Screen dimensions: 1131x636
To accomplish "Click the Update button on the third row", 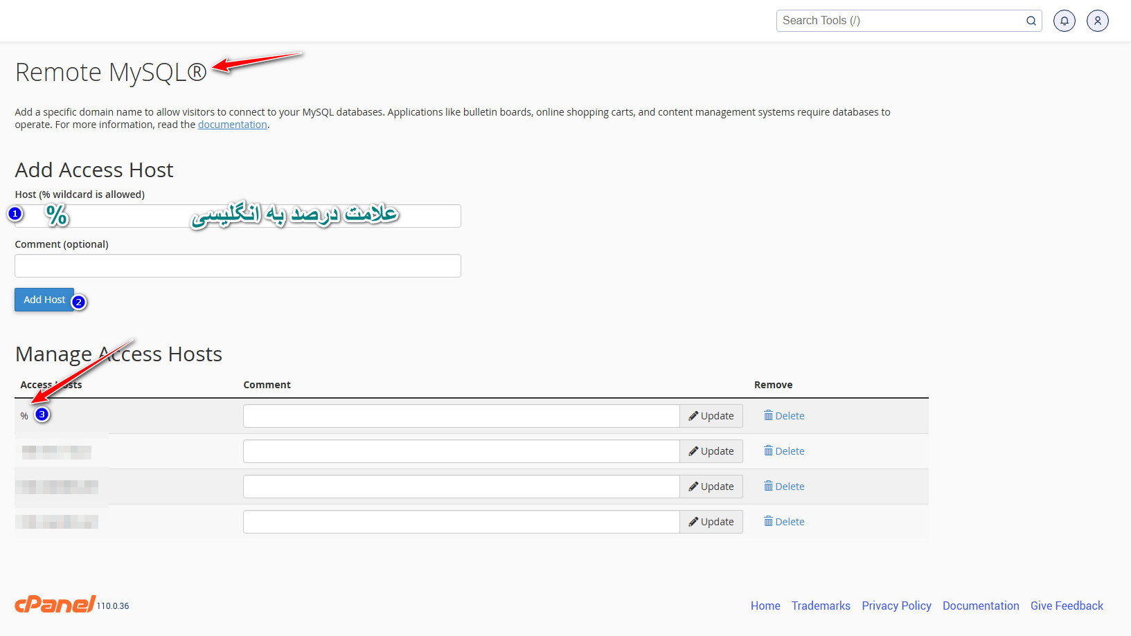I will click(x=711, y=486).
